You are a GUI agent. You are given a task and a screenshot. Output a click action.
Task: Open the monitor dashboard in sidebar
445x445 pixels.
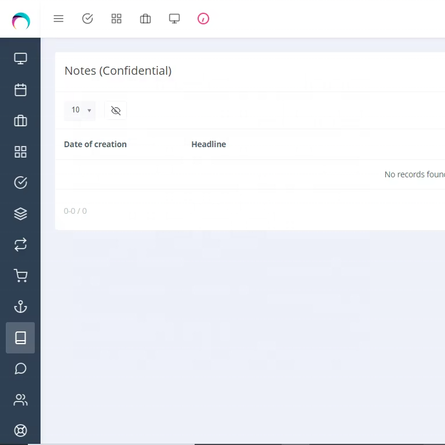[20, 59]
